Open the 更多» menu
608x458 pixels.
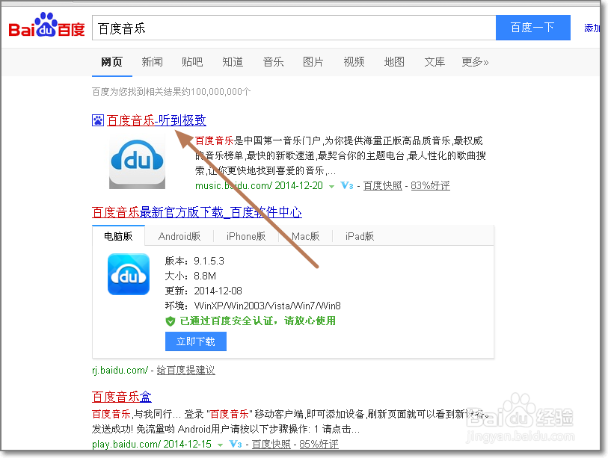click(475, 62)
